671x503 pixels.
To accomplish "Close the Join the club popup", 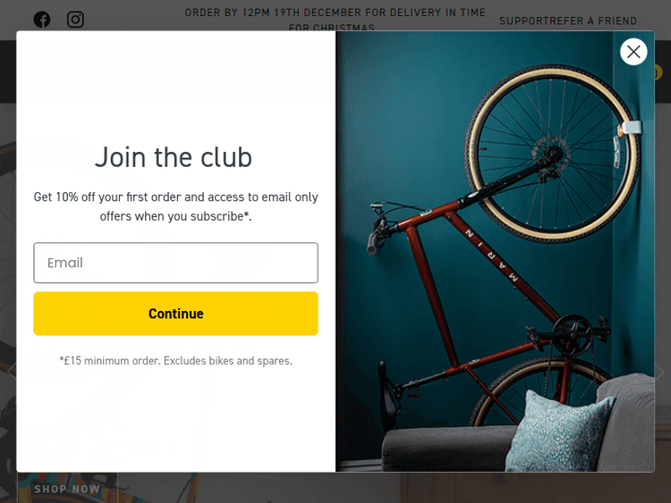I will coord(633,52).
